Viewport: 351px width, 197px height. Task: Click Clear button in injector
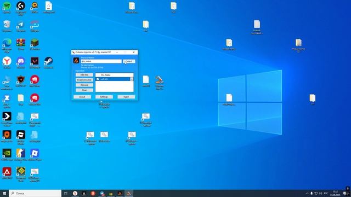coord(84,90)
